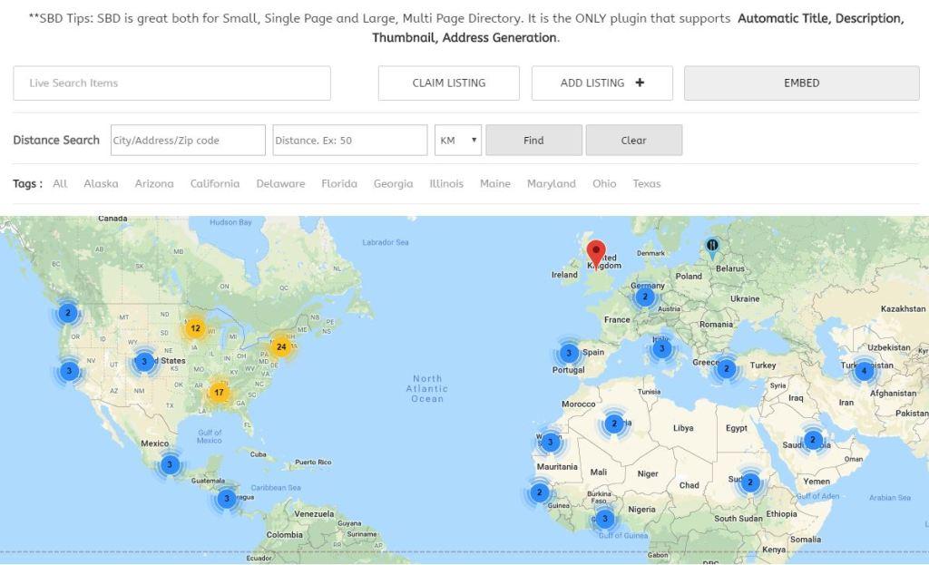Screen dimensions: 929x565
Task: Filter listings by the California tag
Action: click(215, 183)
